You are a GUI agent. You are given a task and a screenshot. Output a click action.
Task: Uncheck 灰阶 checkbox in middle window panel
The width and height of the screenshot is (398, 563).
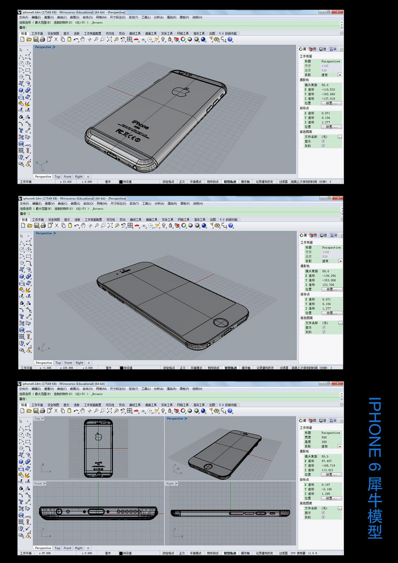(324, 332)
